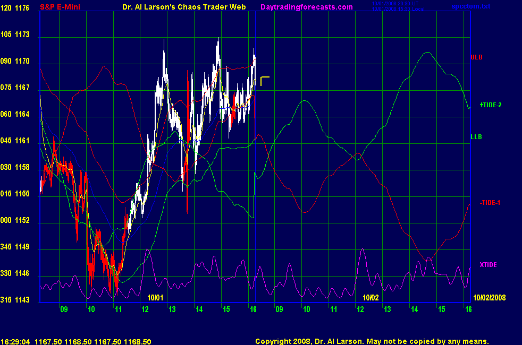This screenshot has height=345, width=522.
Task: Click the "000 1152" price axis label
Action: click(15, 220)
